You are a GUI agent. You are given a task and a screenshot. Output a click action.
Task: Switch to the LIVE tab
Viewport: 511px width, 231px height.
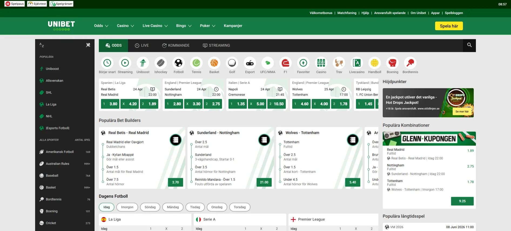tap(142, 45)
